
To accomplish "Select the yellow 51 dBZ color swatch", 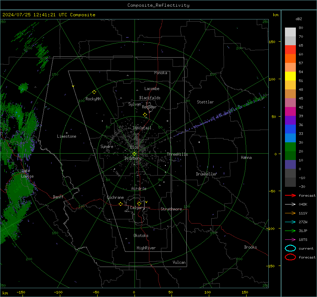I will pos(290,76).
